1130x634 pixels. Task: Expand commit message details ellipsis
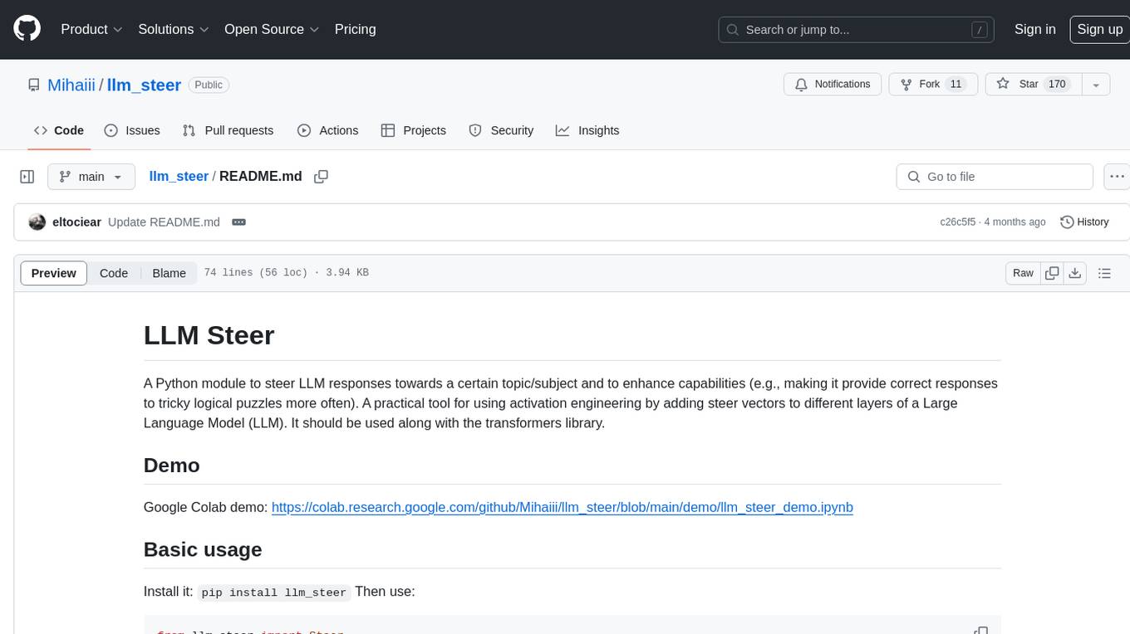point(238,222)
